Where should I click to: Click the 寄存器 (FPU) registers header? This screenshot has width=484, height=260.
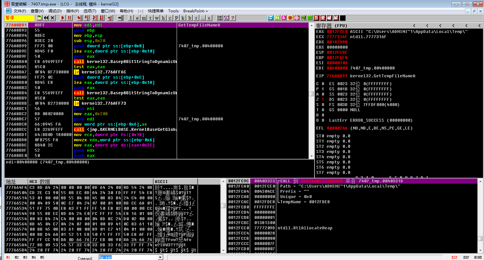(331, 25)
